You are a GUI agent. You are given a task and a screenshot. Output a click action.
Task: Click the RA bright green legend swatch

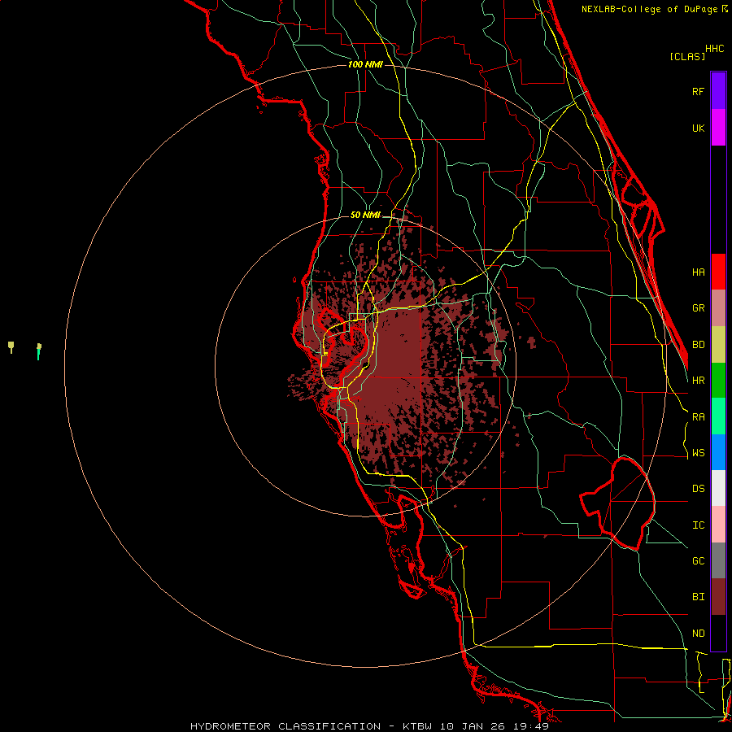pos(718,416)
